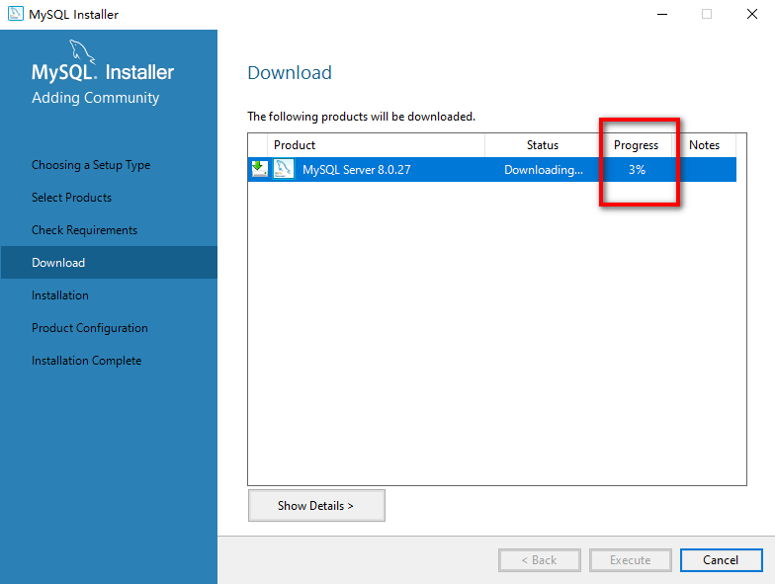Click the Downloading... status cell
Screen dimensions: 775x584
tap(544, 170)
